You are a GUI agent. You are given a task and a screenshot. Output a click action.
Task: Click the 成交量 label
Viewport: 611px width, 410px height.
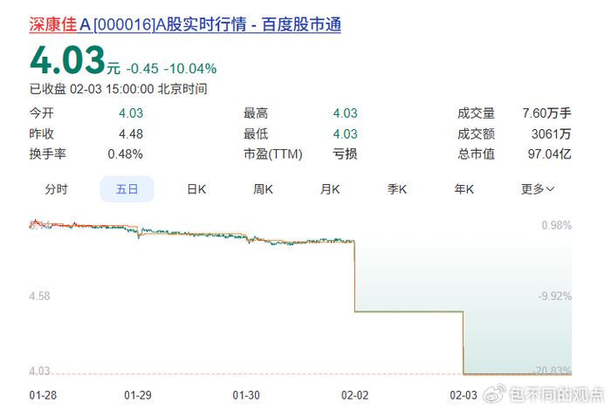(x=477, y=113)
